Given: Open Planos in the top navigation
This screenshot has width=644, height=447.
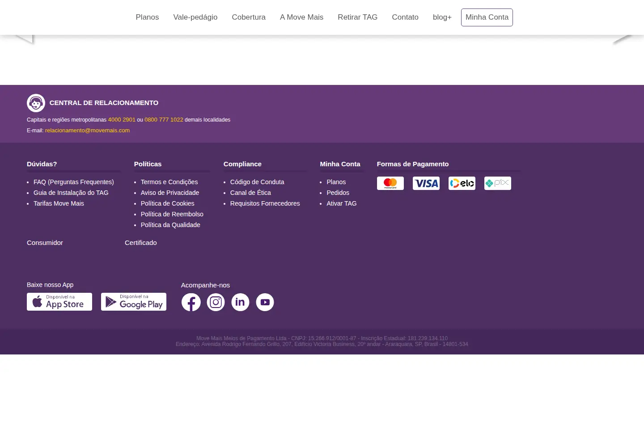Looking at the screenshot, I should [147, 17].
